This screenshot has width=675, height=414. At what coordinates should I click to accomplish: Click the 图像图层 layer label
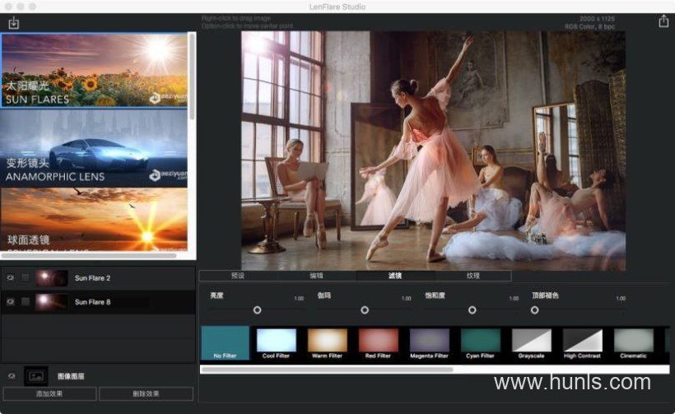tap(71, 376)
